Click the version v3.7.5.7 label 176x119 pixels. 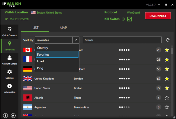click(x=151, y=5)
